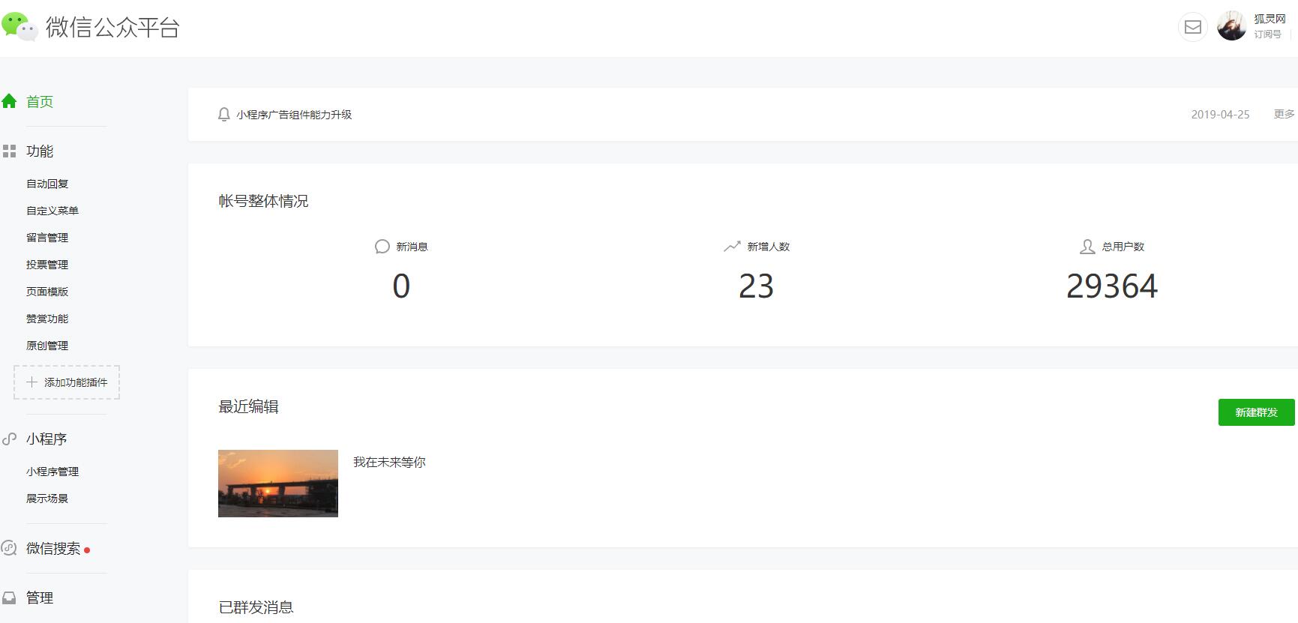Click the WeChat logo icon
Viewport: 1298px width, 623px height.
(19, 27)
